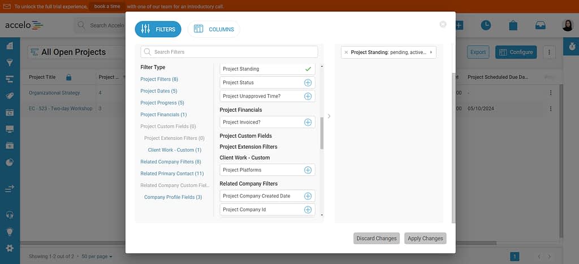The width and height of the screenshot is (579, 264).
Task: Add the Project Company Id filter plus icon
Action: pyautogui.click(x=308, y=209)
